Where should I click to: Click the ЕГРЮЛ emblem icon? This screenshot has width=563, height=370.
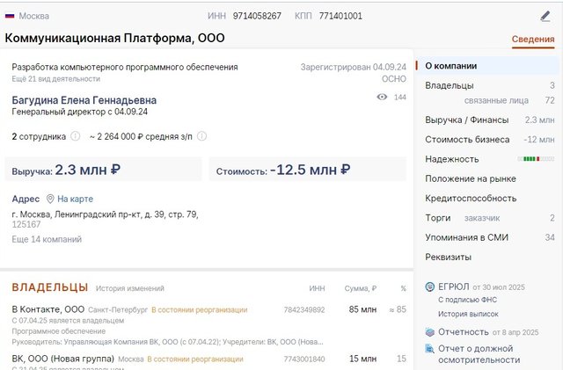(x=430, y=287)
